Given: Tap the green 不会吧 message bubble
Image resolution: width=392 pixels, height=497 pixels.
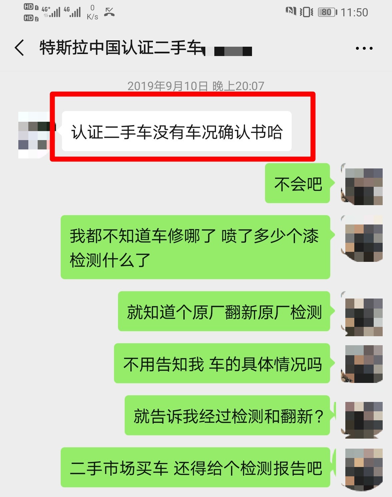Looking at the screenshot, I should coord(298,183).
